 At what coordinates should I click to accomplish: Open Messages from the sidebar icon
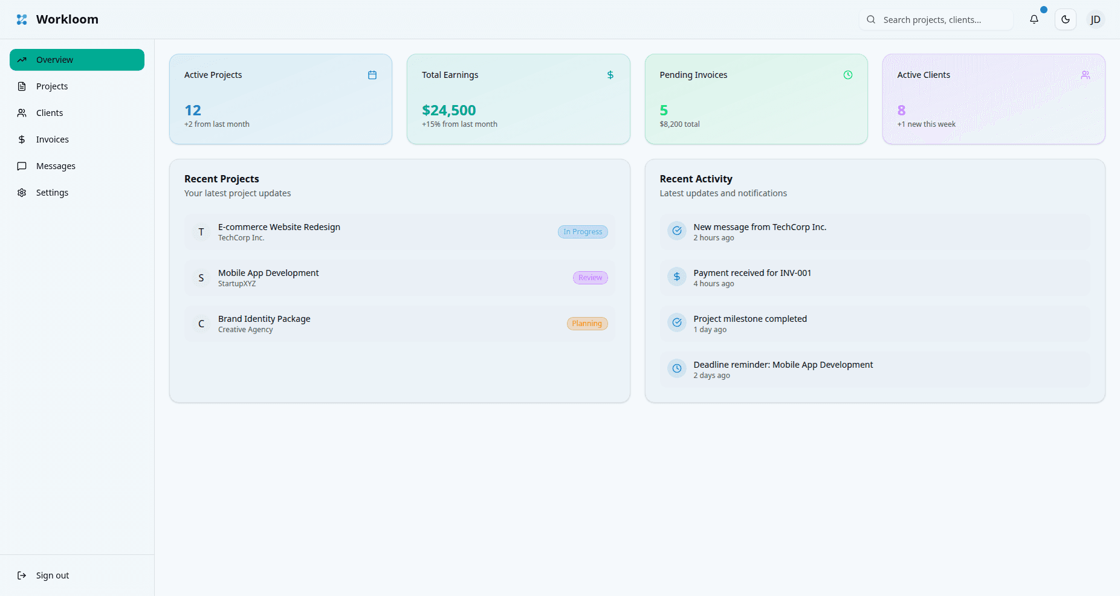pos(22,165)
